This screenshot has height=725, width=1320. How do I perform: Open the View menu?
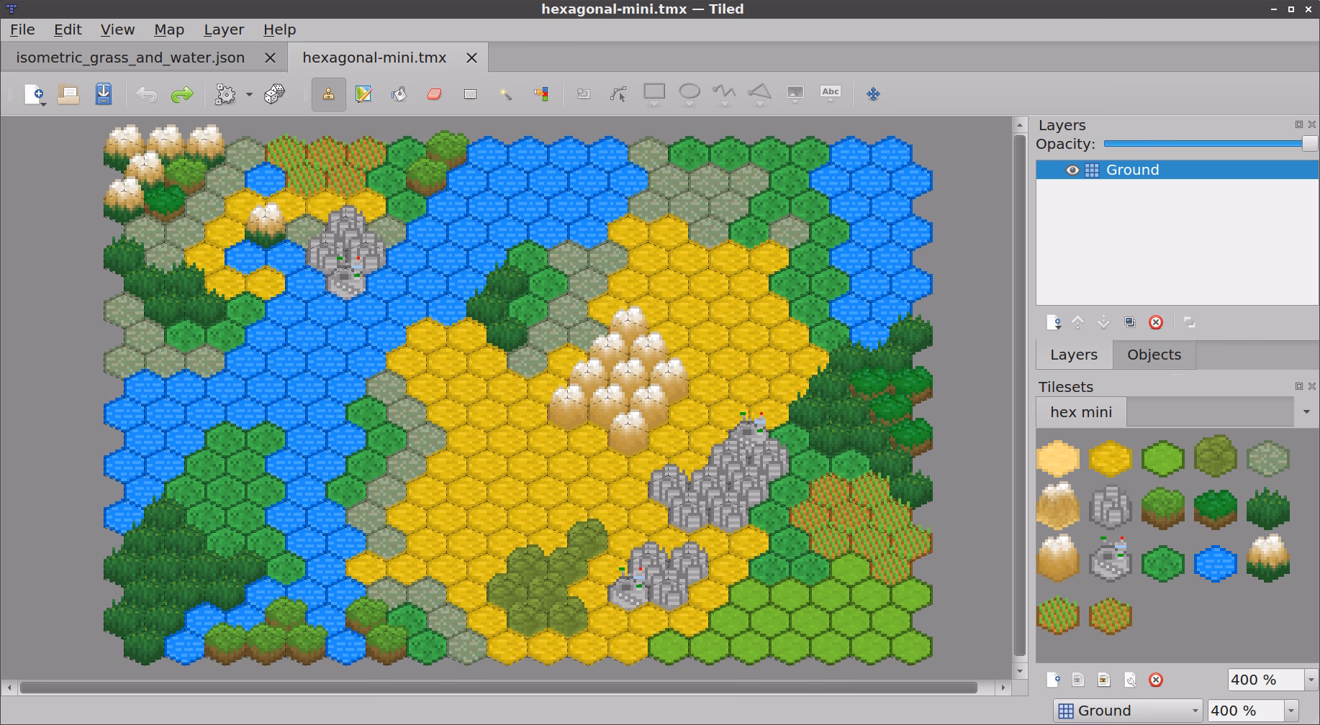117,29
